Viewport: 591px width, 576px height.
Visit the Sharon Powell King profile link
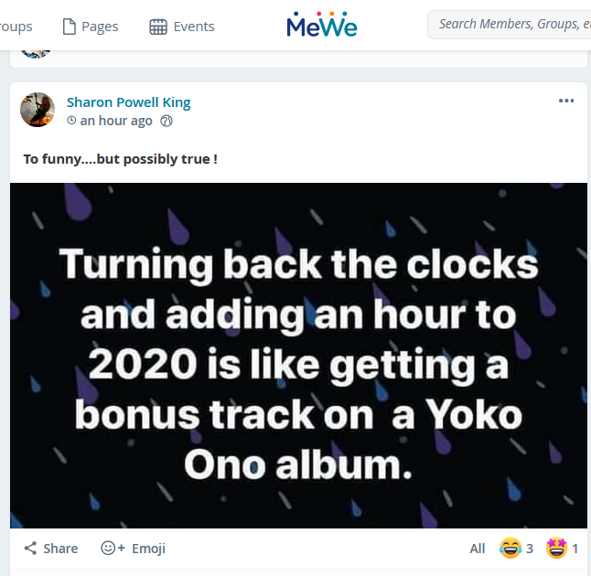pyautogui.click(x=128, y=102)
